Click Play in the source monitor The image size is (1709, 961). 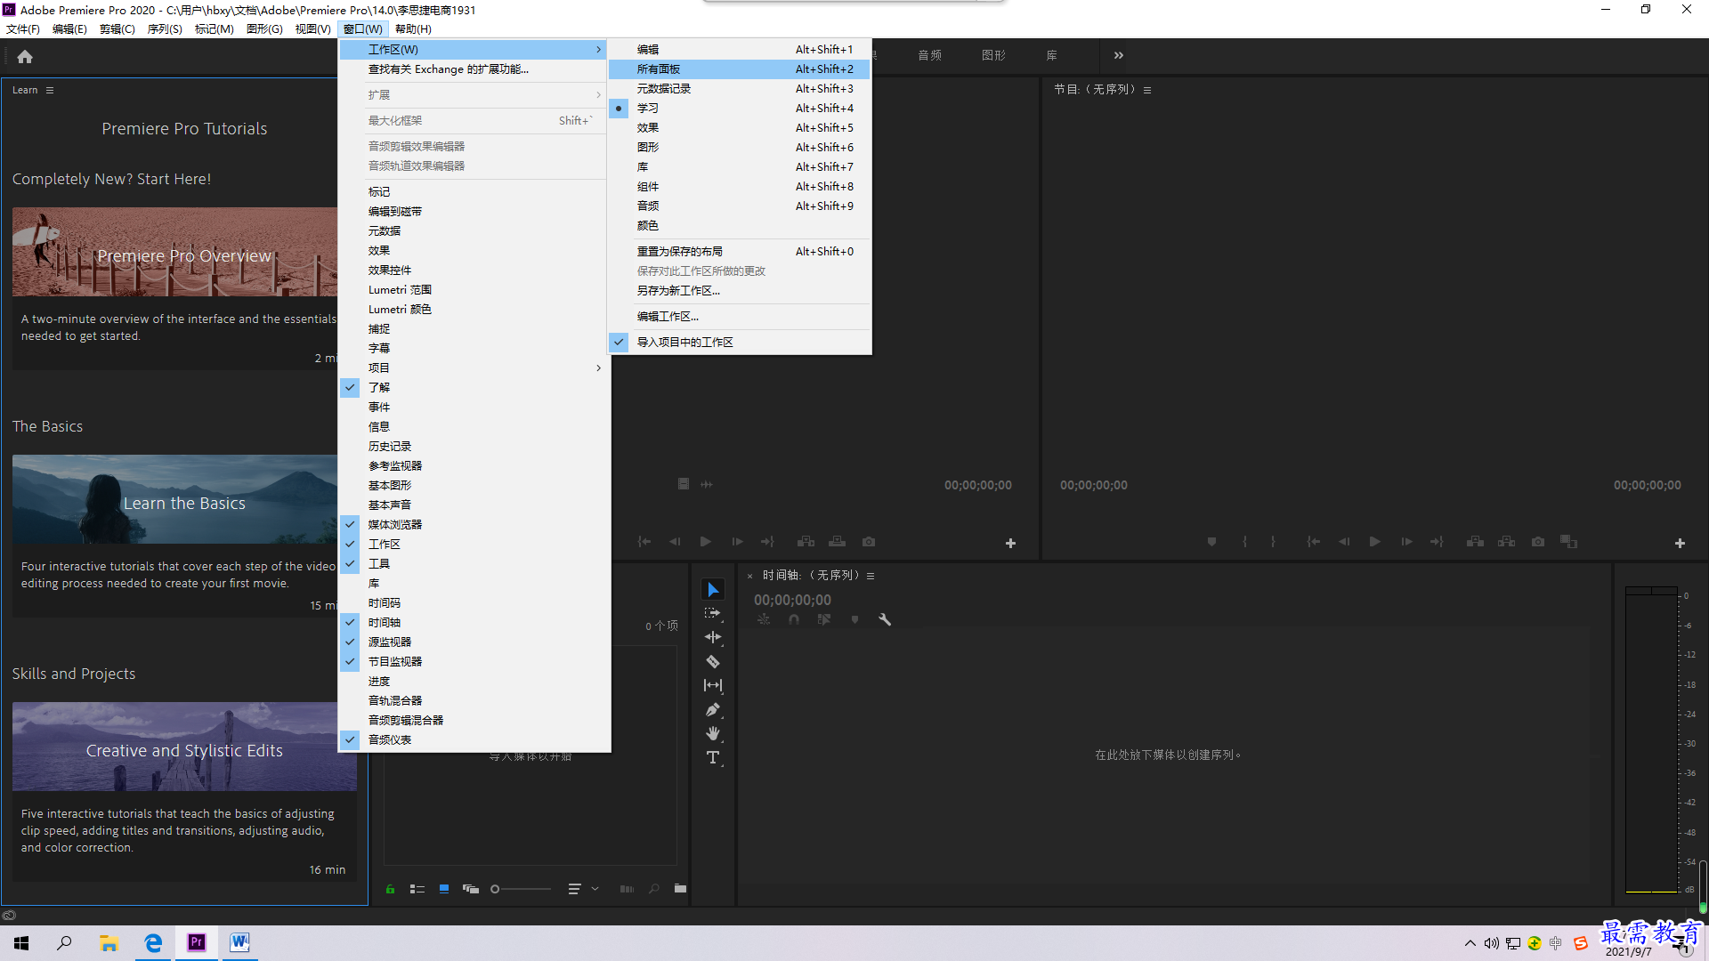click(705, 542)
